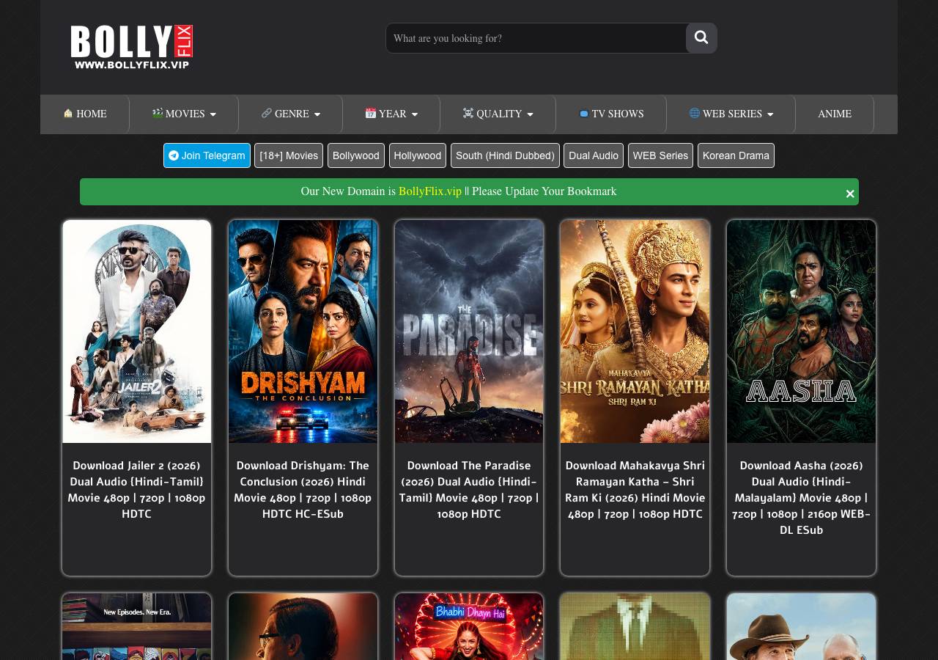938x660 pixels.
Task: Click the magnifier search button
Action: point(701,38)
